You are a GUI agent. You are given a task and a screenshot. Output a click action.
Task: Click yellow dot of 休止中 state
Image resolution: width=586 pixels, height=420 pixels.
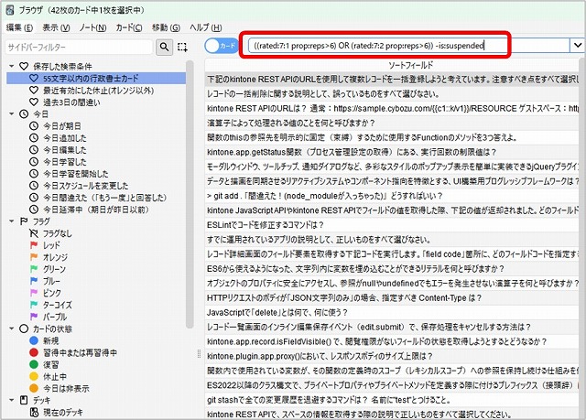pyautogui.click(x=34, y=376)
